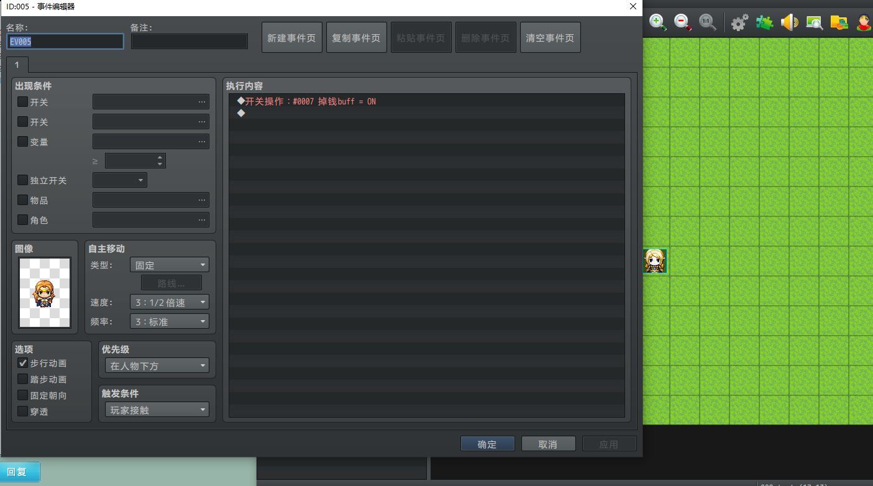This screenshot has width=873, height=486.
Task: Enable the 角色 condition checkbox
Action: click(x=22, y=220)
